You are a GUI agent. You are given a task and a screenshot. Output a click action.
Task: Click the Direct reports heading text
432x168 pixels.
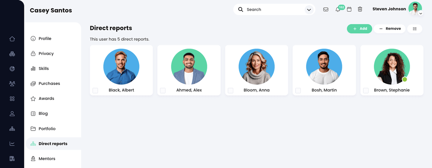(x=111, y=28)
